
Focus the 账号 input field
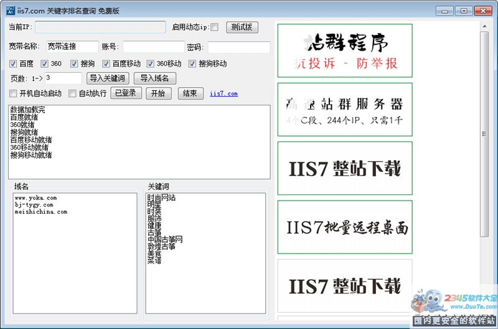coord(153,47)
